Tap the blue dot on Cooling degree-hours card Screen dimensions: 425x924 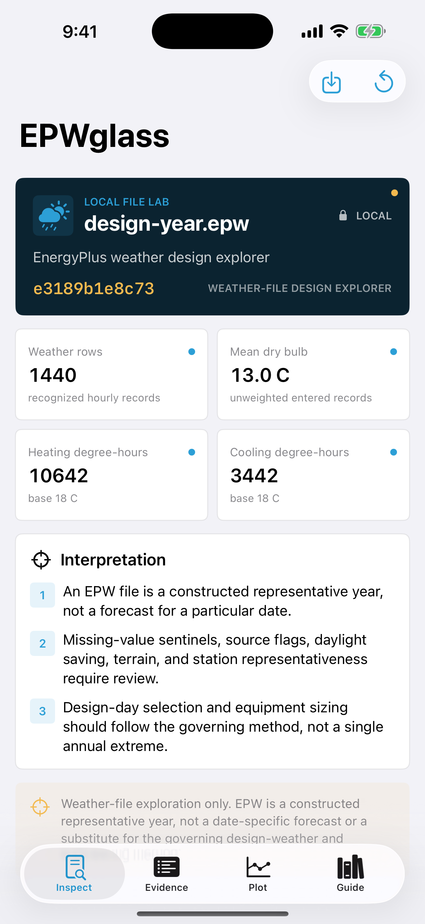pyautogui.click(x=393, y=452)
